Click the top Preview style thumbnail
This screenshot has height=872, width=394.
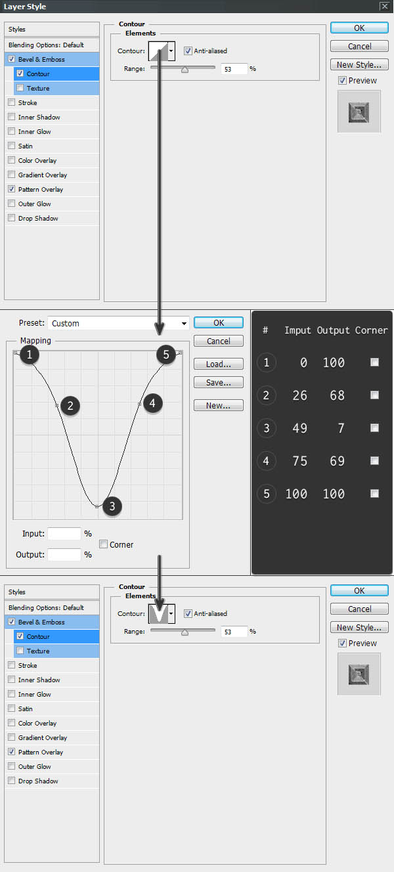coord(359,111)
